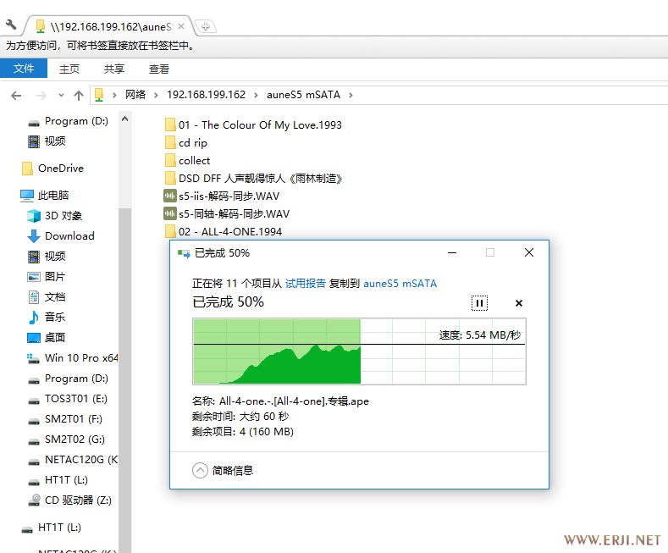Open the recent locations dropdown arrow
Screen dimensions: 668x553
pos(61,96)
